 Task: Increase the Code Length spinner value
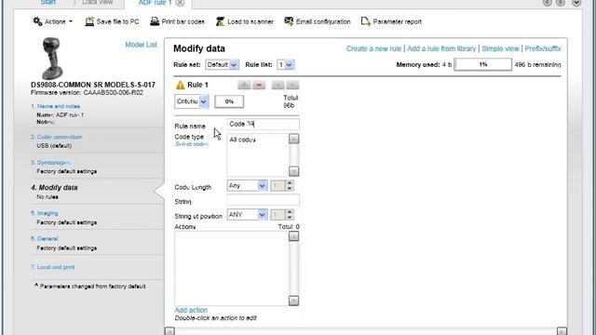pyautogui.click(x=290, y=182)
